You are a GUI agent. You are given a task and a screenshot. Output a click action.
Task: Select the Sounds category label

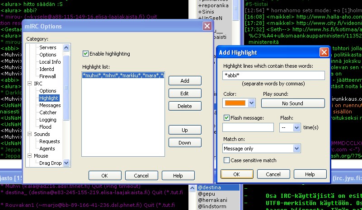coord(42,134)
